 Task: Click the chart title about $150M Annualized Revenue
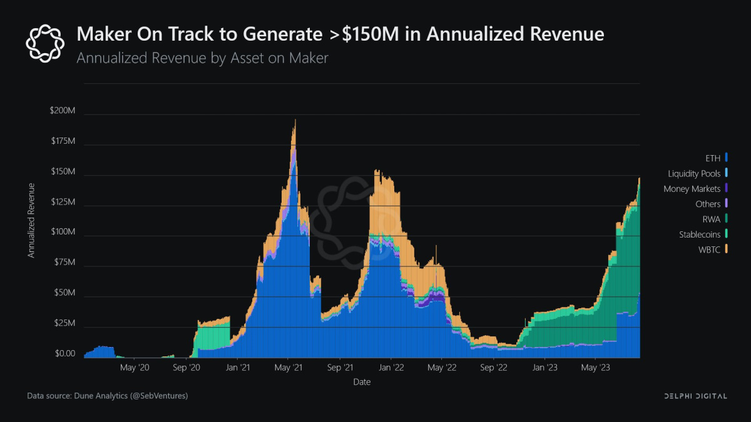click(x=340, y=34)
